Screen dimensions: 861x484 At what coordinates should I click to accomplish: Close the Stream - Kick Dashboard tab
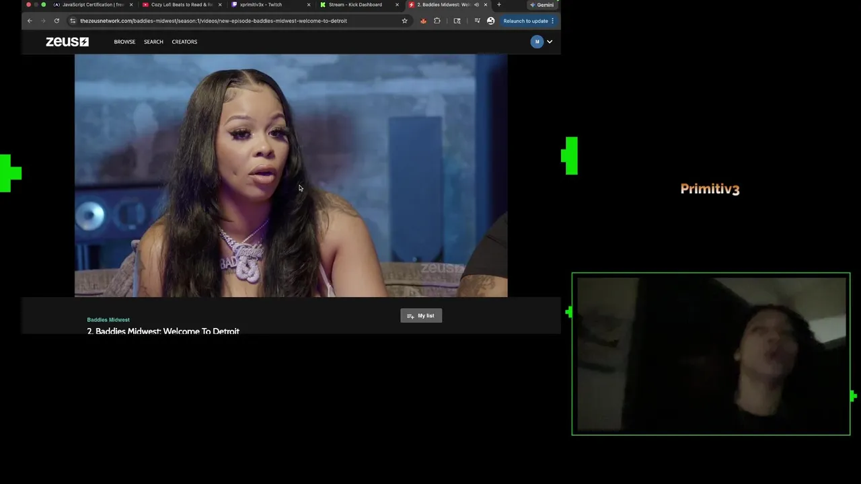click(x=397, y=5)
